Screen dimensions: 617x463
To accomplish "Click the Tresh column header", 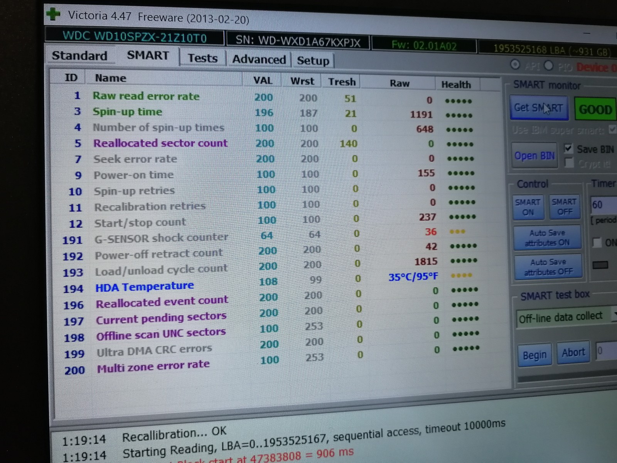I will point(342,82).
